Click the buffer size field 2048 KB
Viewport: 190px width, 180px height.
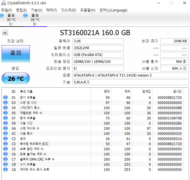[x=175, y=41]
